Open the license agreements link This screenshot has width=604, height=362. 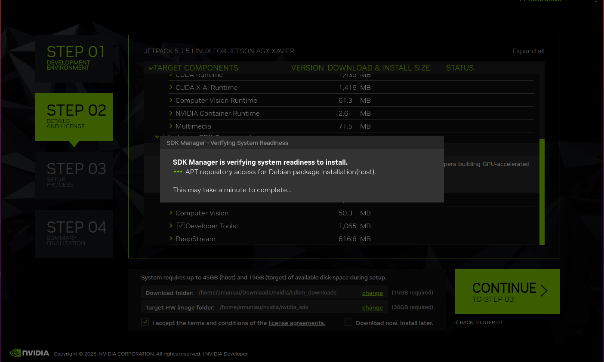[297, 323]
